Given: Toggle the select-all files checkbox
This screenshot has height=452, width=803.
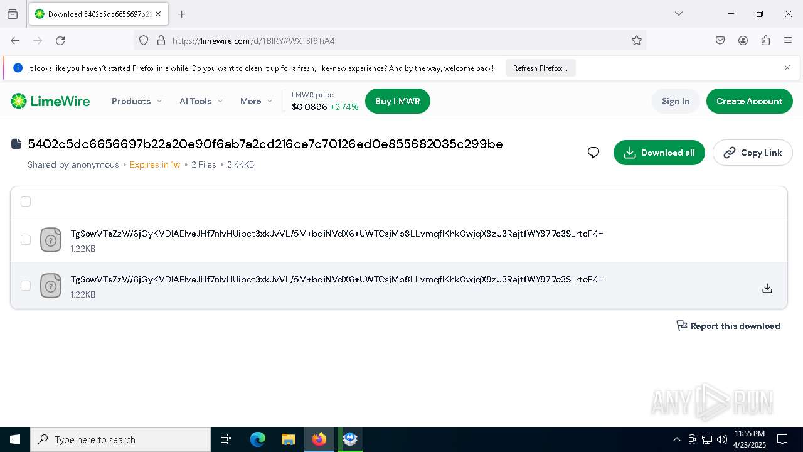Looking at the screenshot, I should [26, 202].
